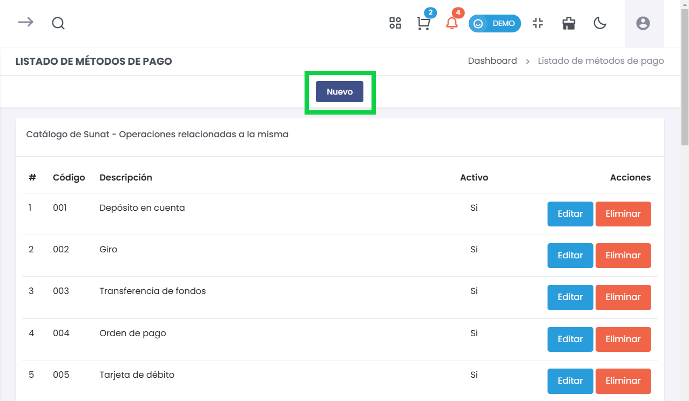Navigate to Dashboard via breadcrumb
The height and width of the screenshot is (401, 689).
pyautogui.click(x=492, y=61)
